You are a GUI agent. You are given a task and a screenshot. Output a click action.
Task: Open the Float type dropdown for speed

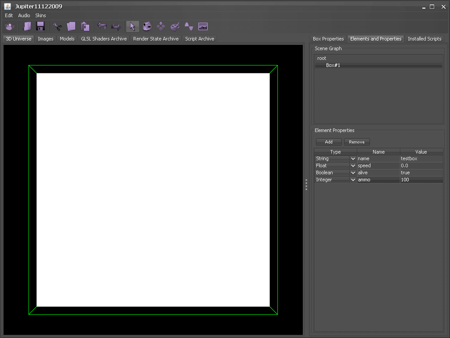coord(353,165)
